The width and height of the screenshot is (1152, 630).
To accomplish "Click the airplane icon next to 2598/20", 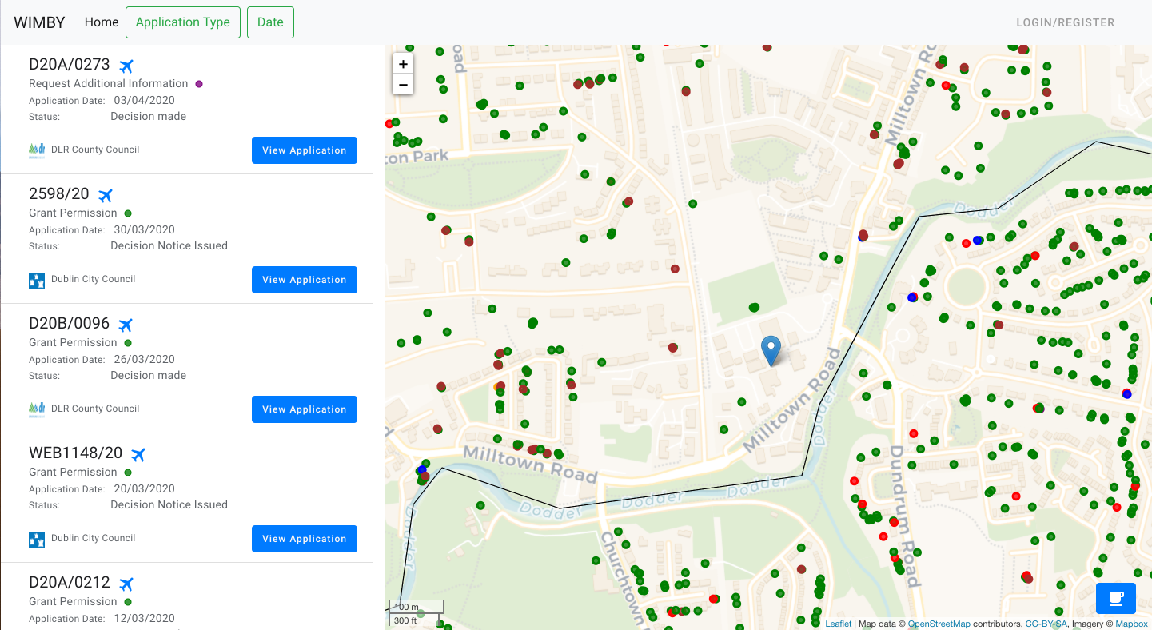I will point(105,195).
